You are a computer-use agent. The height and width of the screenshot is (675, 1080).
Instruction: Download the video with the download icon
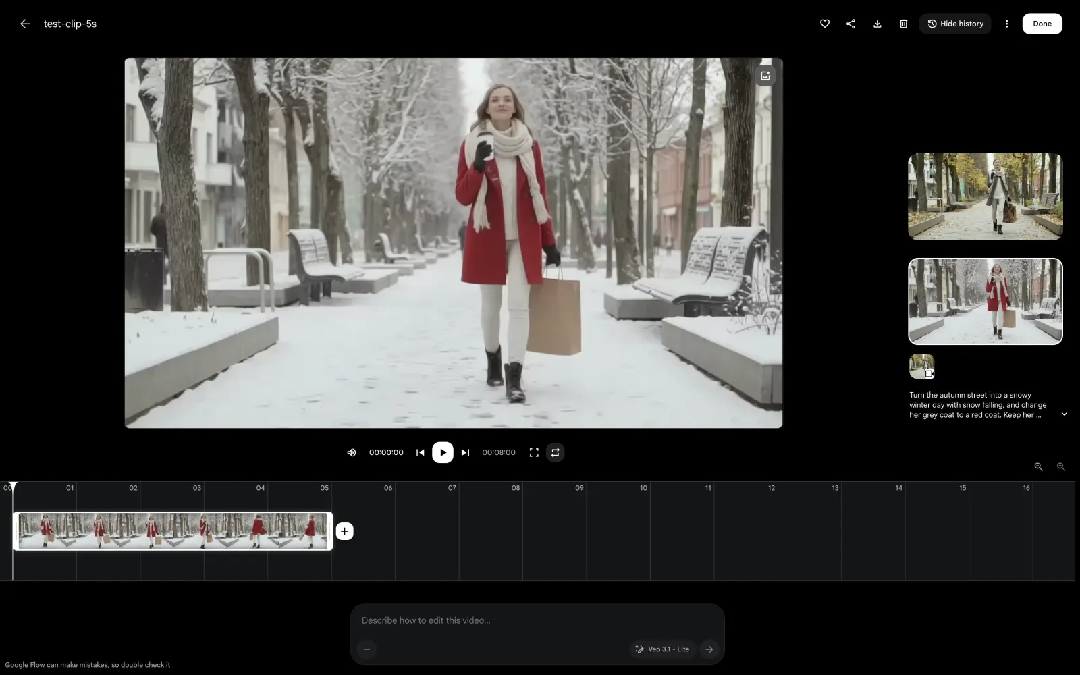[878, 24]
